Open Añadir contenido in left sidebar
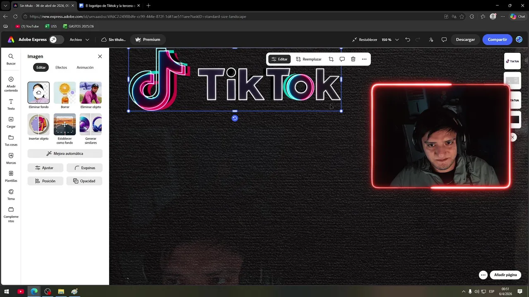Image resolution: width=529 pixels, height=297 pixels. tap(11, 84)
